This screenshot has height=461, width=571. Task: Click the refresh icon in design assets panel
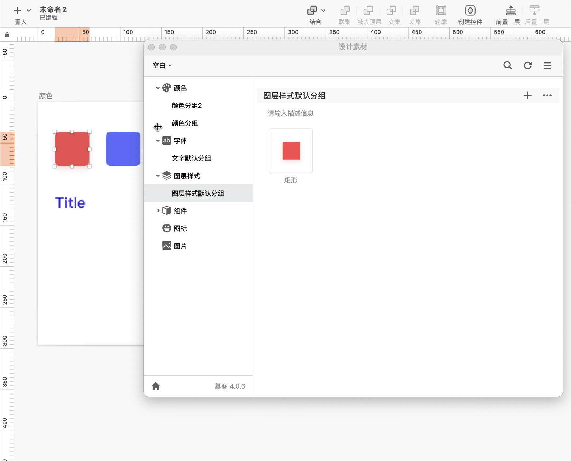pyautogui.click(x=527, y=65)
